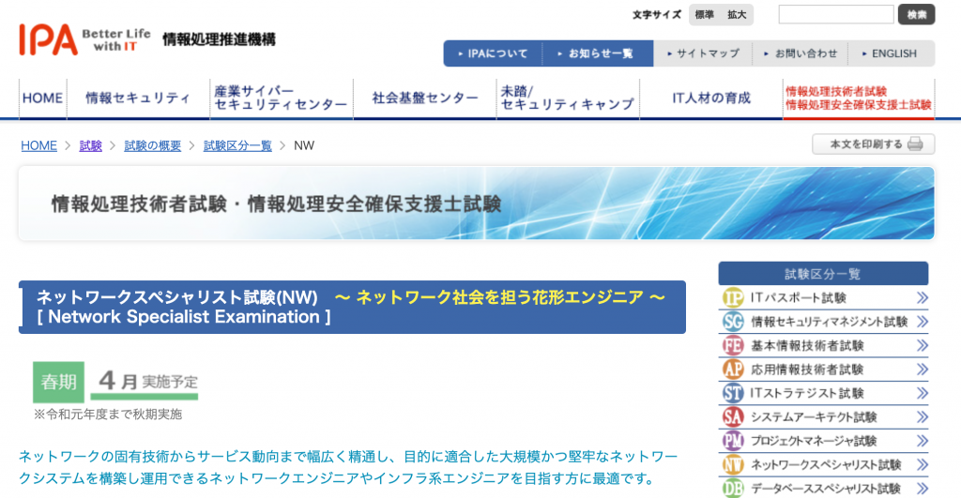Open IPAについて in utility menu
This screenshot has height=498, width=961.
click(493, 53)
